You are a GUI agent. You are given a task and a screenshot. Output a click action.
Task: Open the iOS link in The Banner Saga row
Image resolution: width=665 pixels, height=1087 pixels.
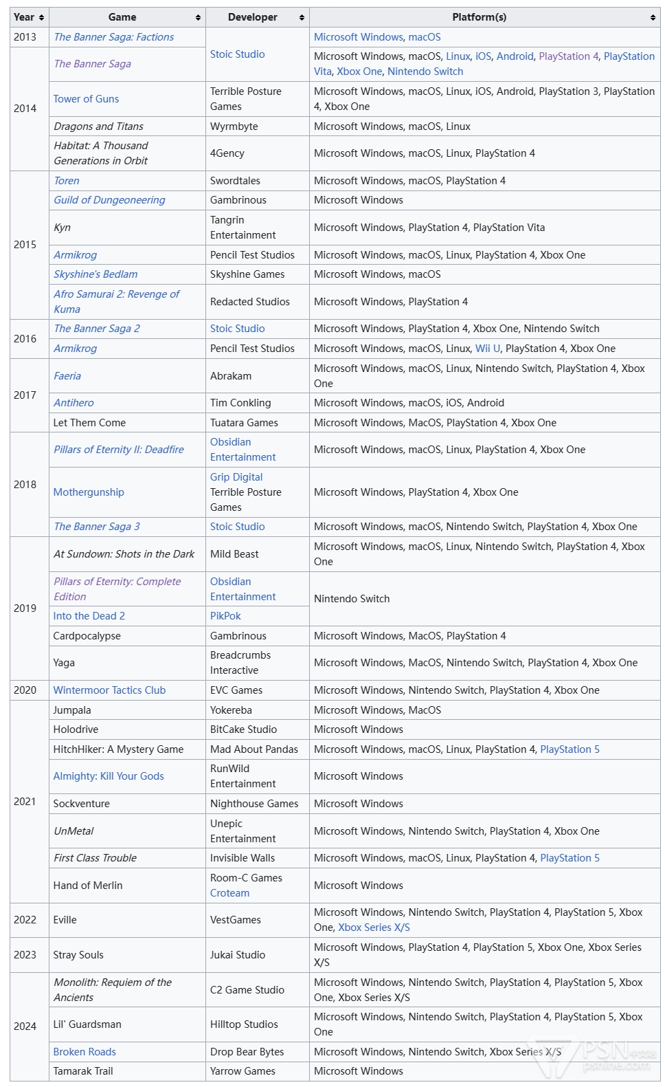[484, 56]
